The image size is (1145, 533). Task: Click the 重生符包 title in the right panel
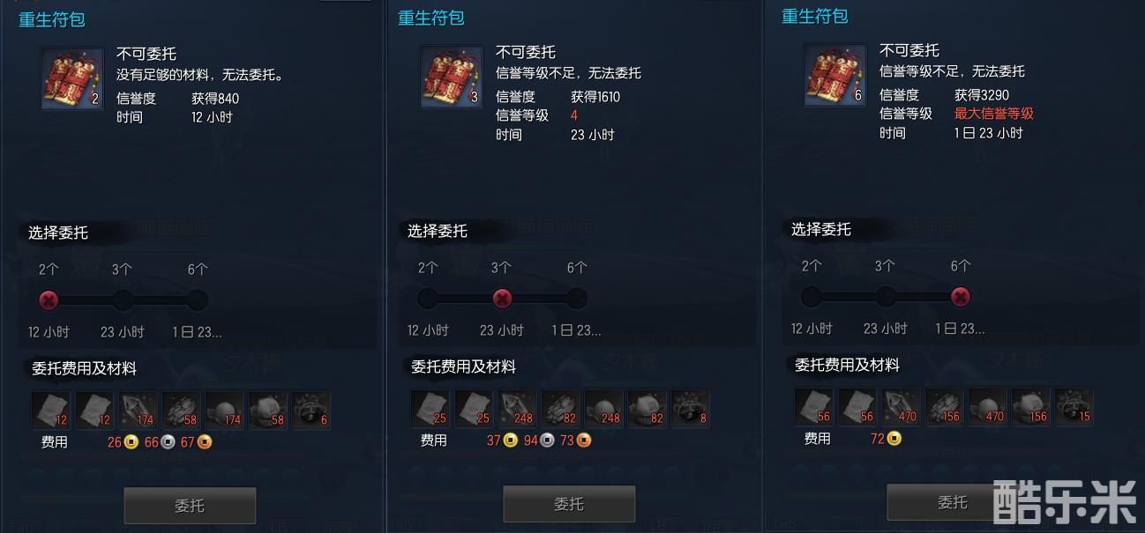point(815,16)
